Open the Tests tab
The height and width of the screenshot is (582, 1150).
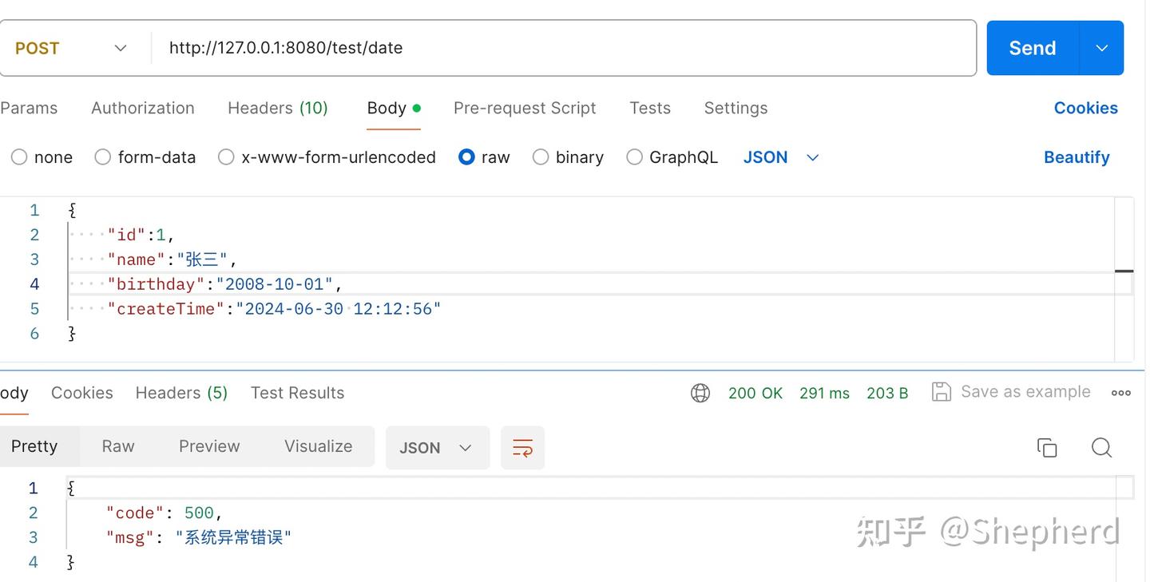pos(649,108)
